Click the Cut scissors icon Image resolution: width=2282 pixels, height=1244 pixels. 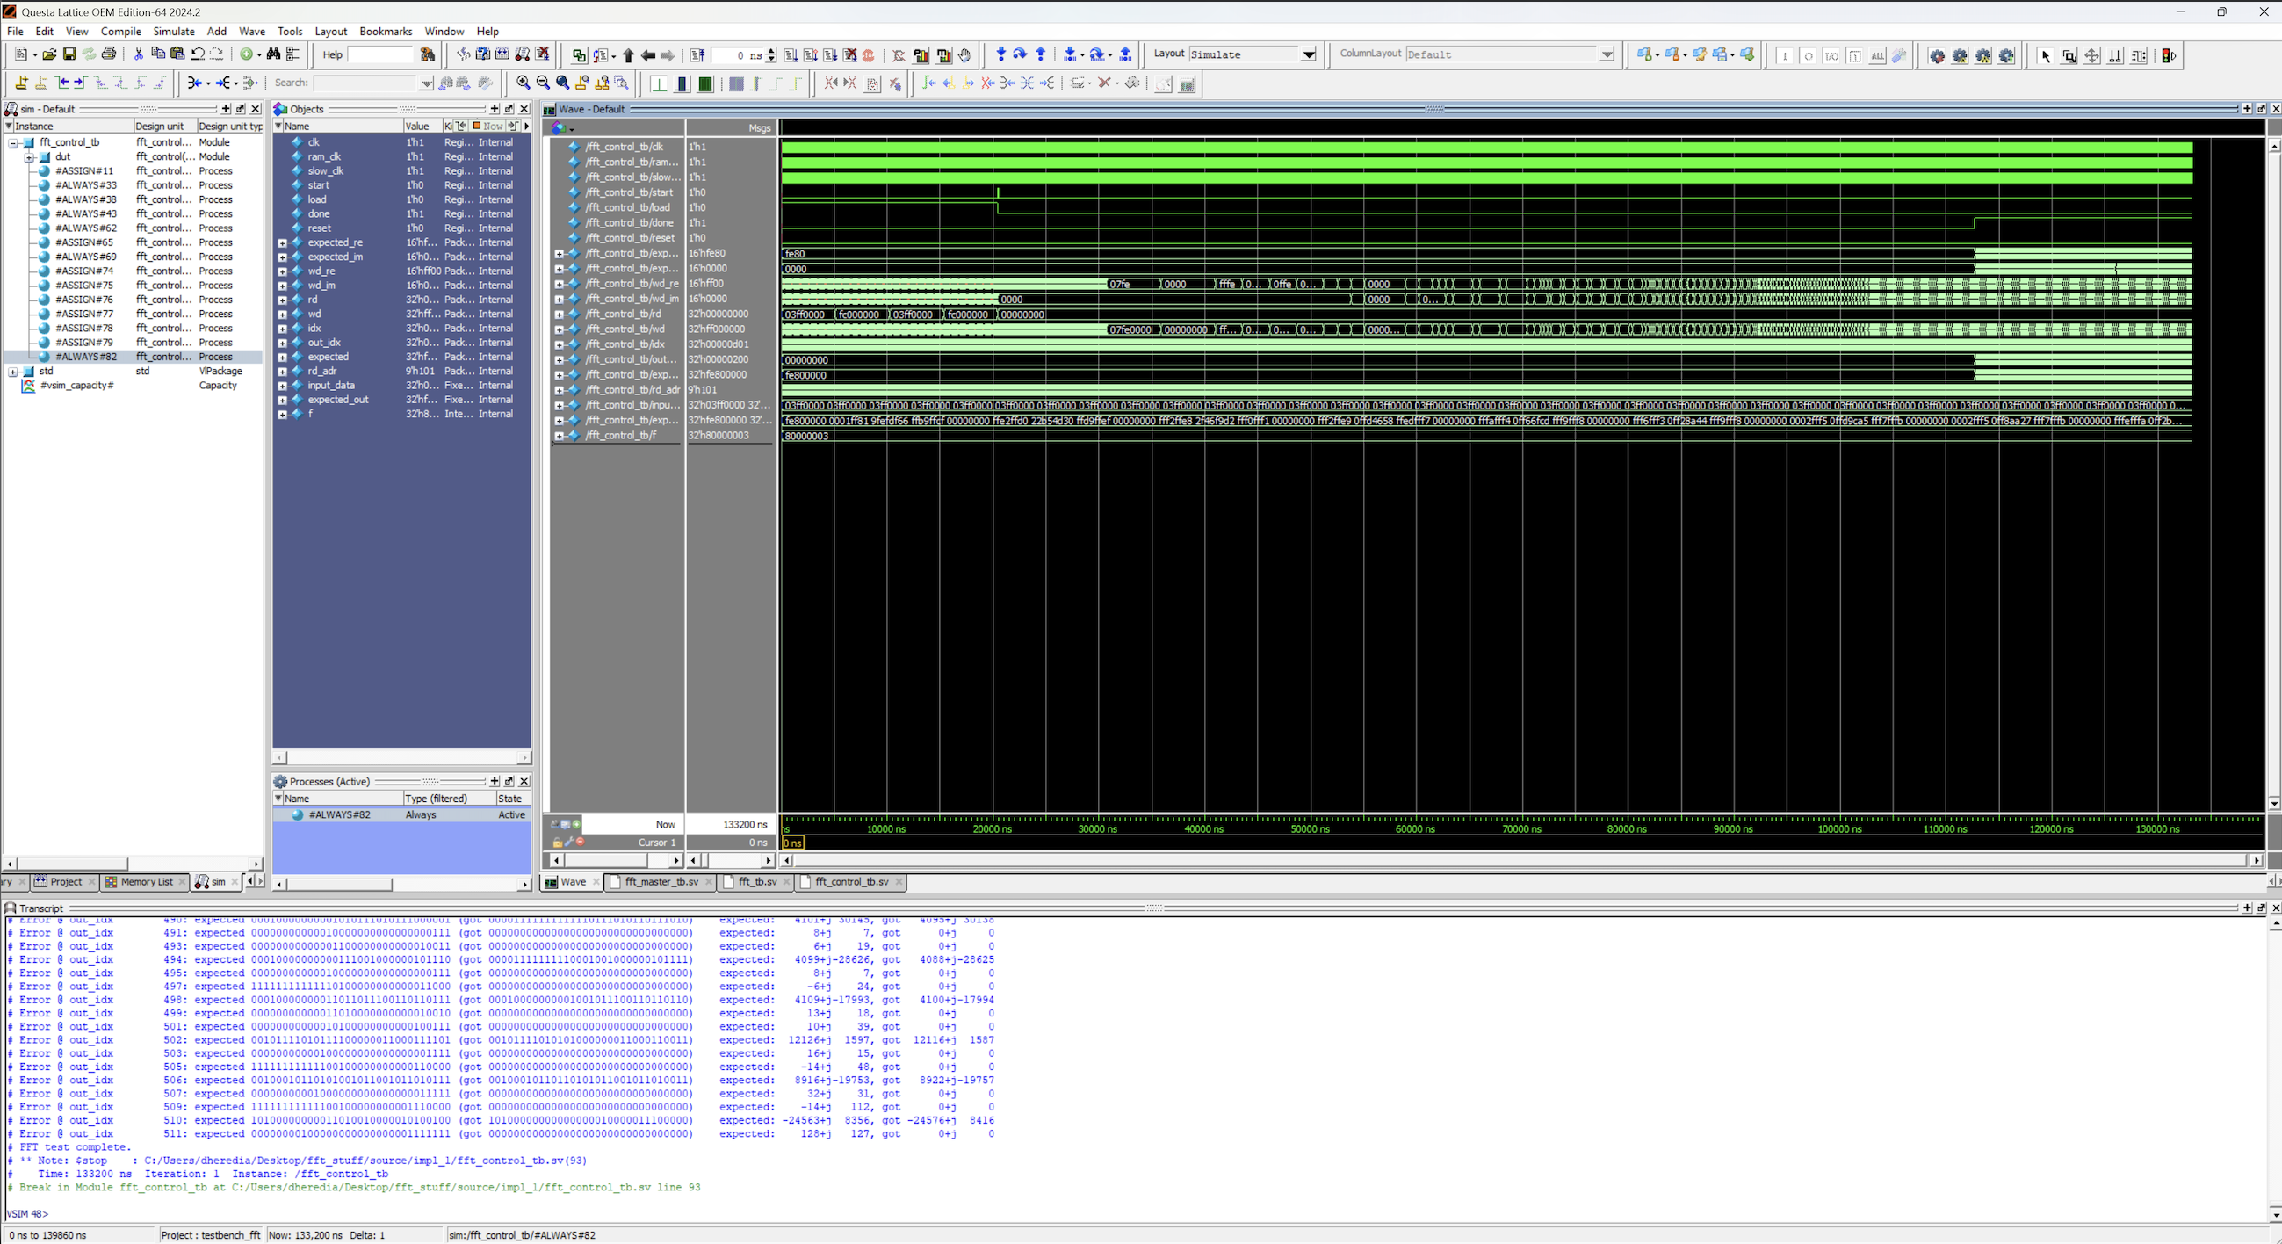point(138,55)
